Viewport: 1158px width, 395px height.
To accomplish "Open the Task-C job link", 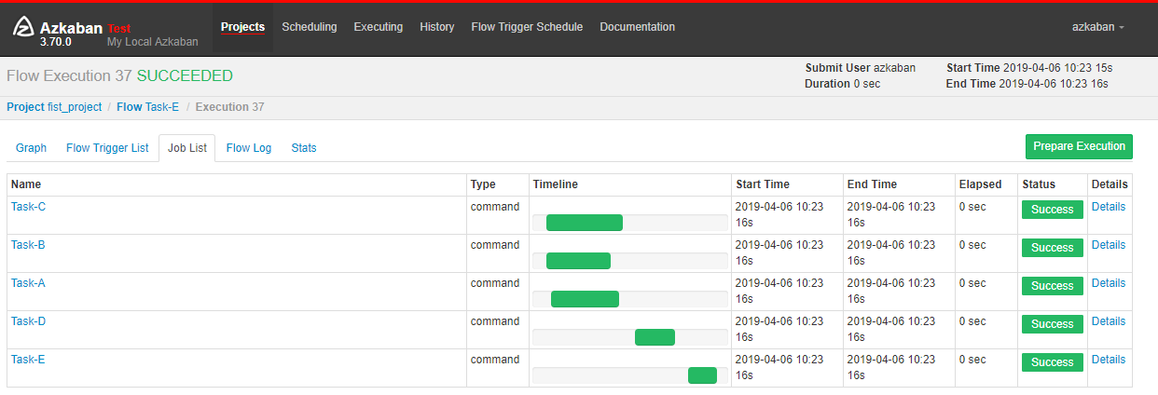I will (28, 207).
